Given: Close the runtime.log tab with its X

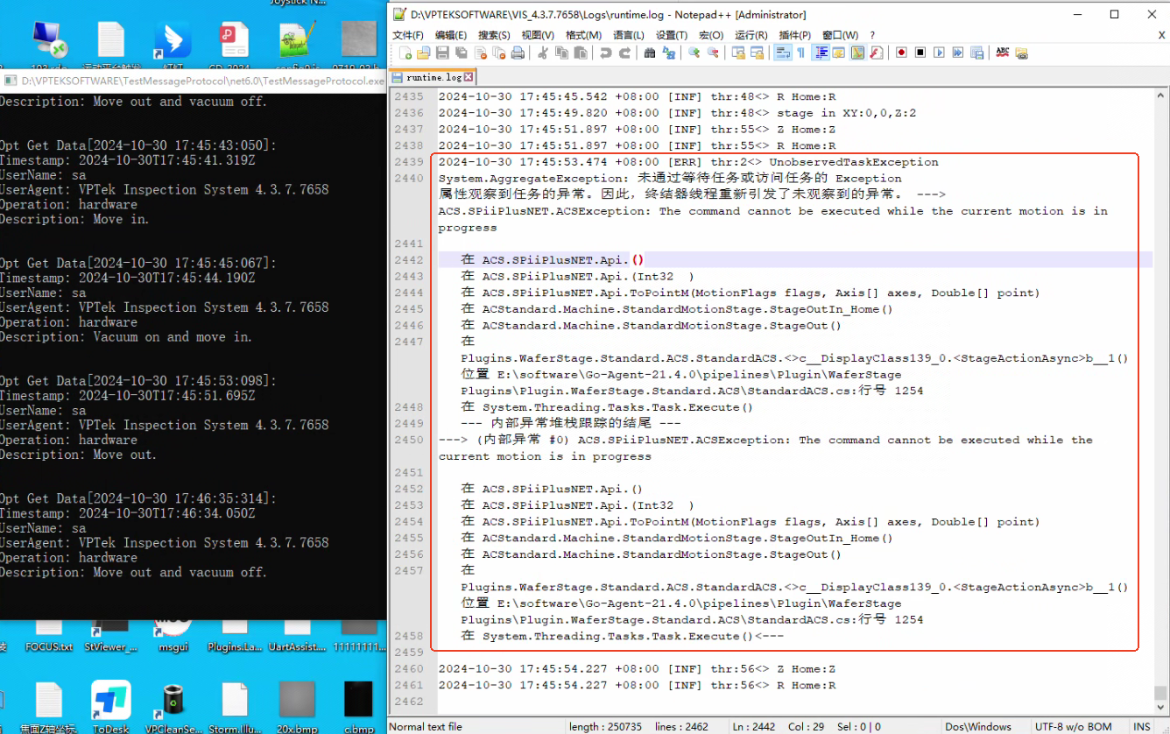Looking at the screenshot, I should (x=468, y=77).
